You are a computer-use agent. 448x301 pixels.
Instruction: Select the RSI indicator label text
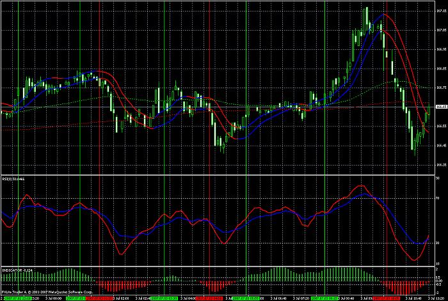click(13, 179)
